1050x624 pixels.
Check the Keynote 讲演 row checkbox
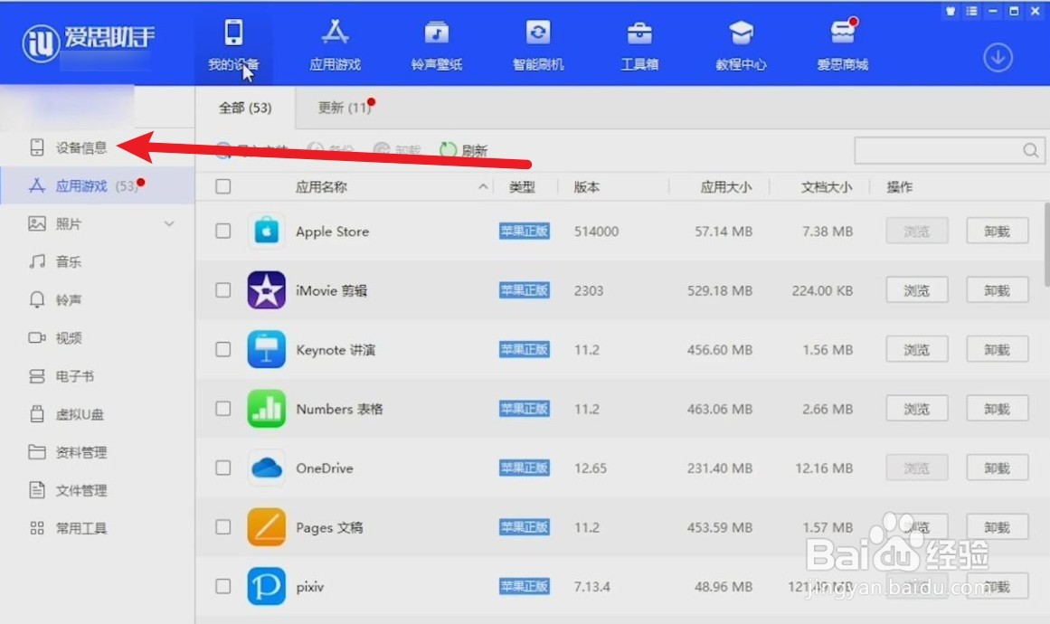click(x=223, y=349)
